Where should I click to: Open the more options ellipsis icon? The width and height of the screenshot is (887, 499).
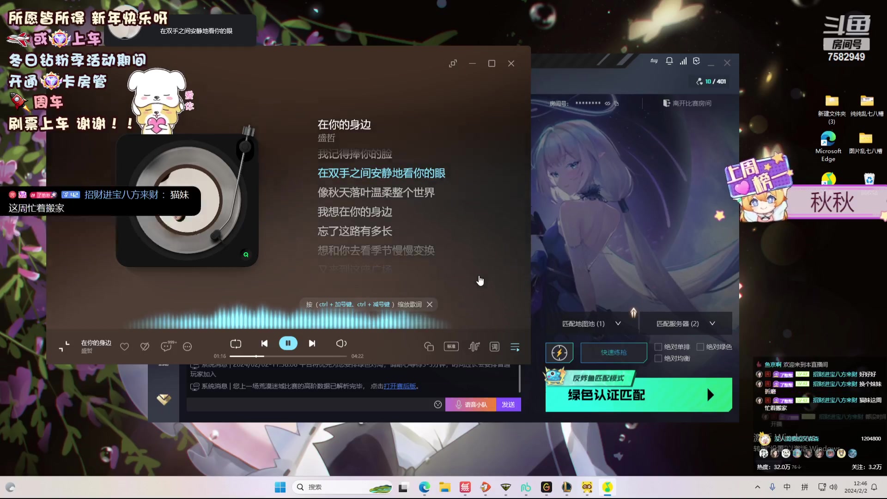pos(187,347)
